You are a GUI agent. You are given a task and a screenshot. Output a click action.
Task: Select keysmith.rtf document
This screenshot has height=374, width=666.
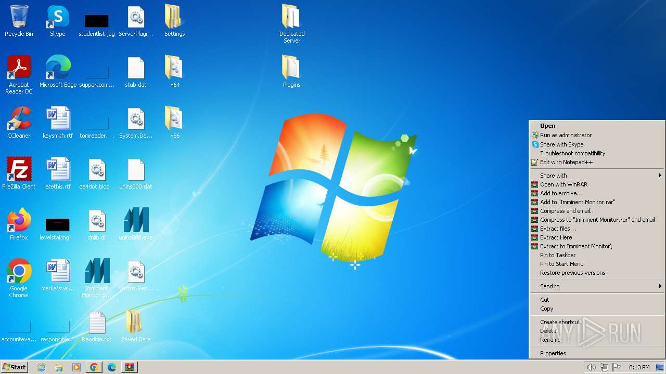tap(58, 123)
